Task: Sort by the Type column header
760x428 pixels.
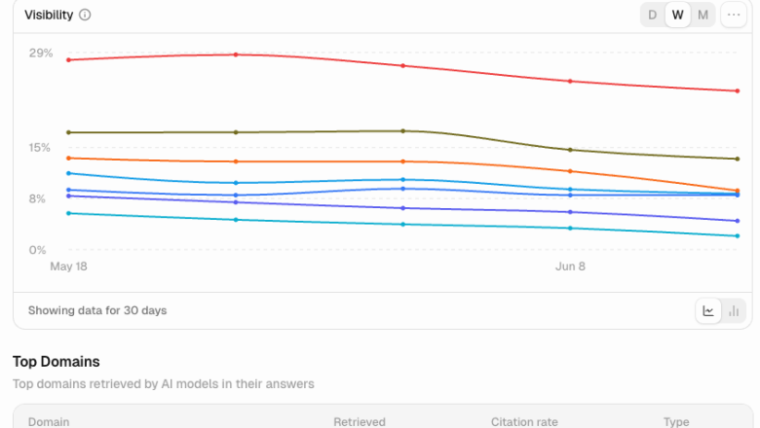Action: click(x=676, y=422)
